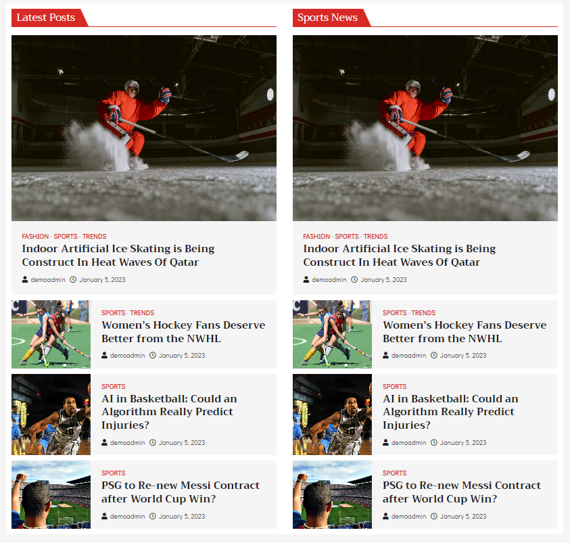Open the Sports News section heading
This screenshot has height=543, width=570.
(x=327, y=18)
